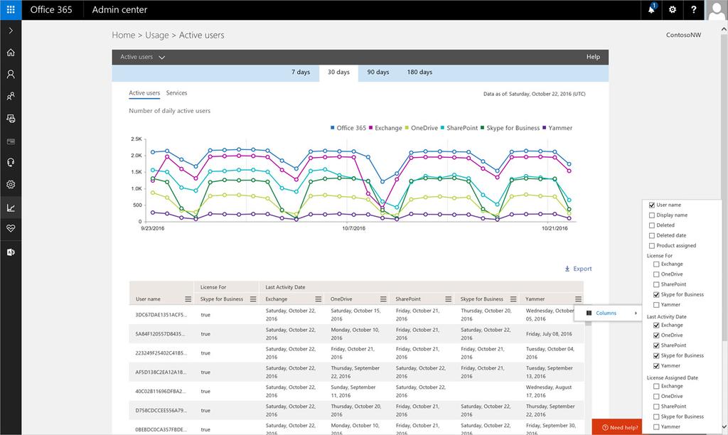Open Reports chart icon in sidebar
This screenshot has width=728, height=435.
(11, 208)
